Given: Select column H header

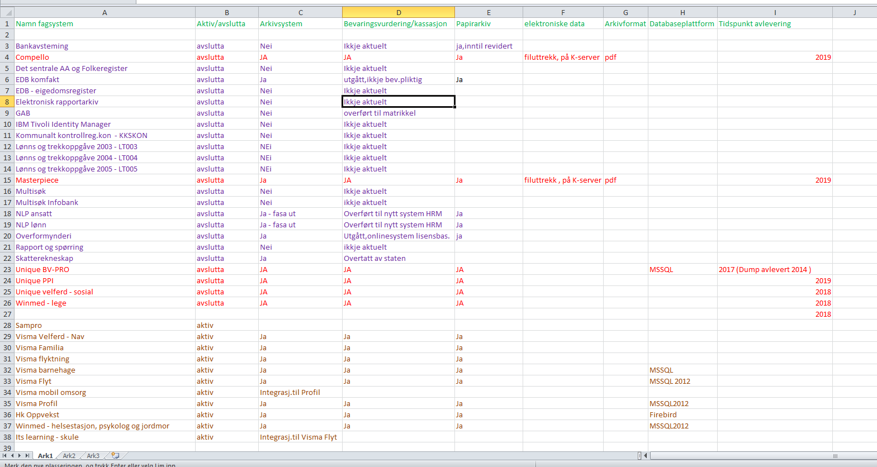Looking at the screenshot, I should coord(682,12).
